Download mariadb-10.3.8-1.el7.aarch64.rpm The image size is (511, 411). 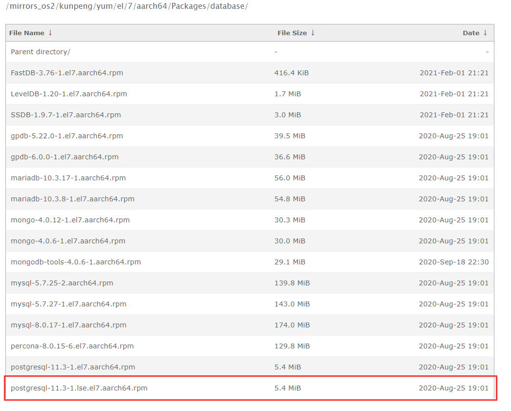(x=72, y=199)
